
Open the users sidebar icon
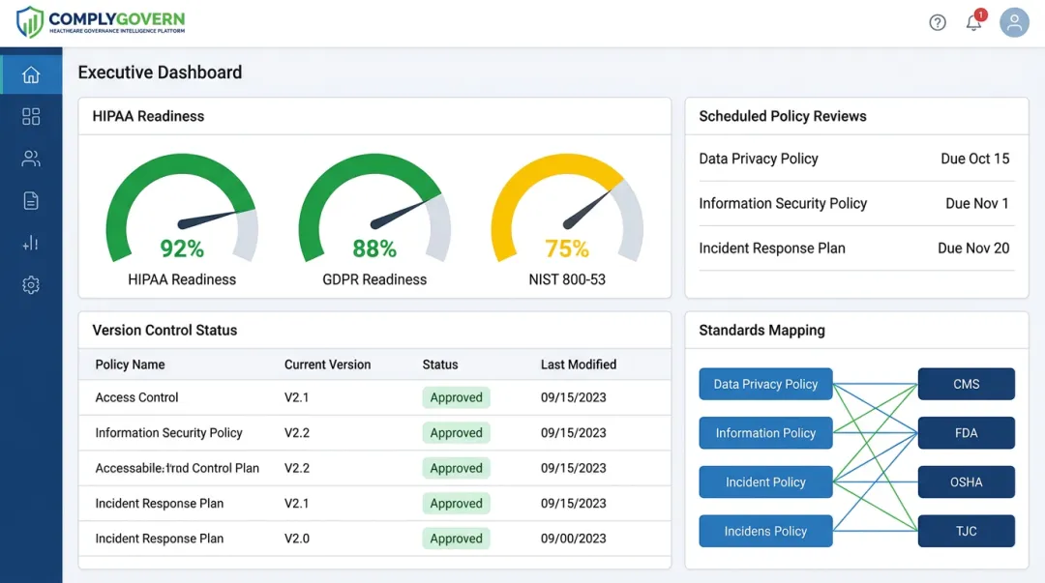(31, 159)
